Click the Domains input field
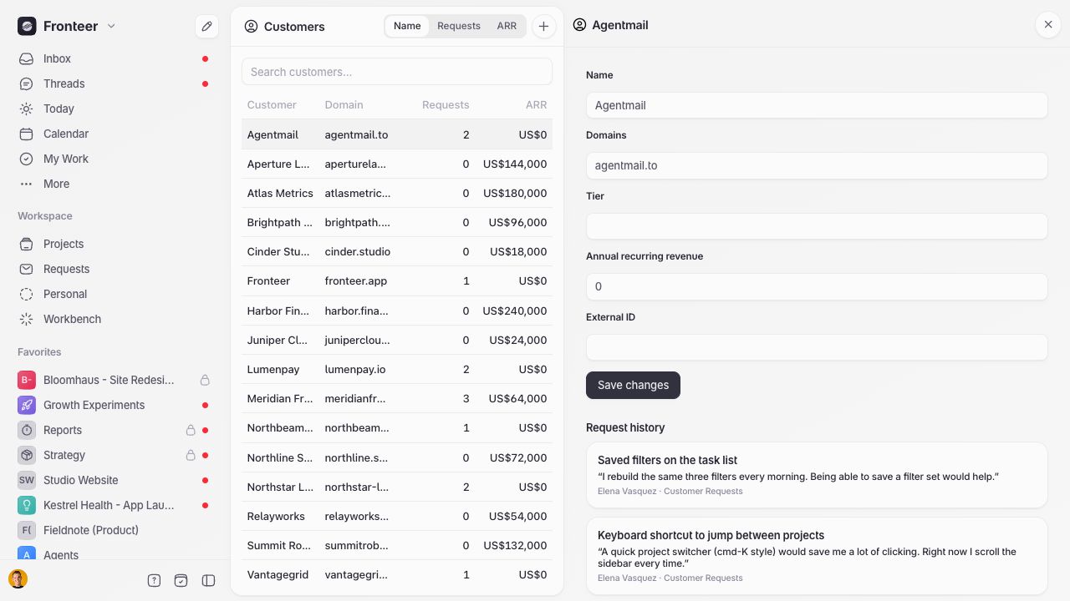1070x601 pixels. point(817,165)
